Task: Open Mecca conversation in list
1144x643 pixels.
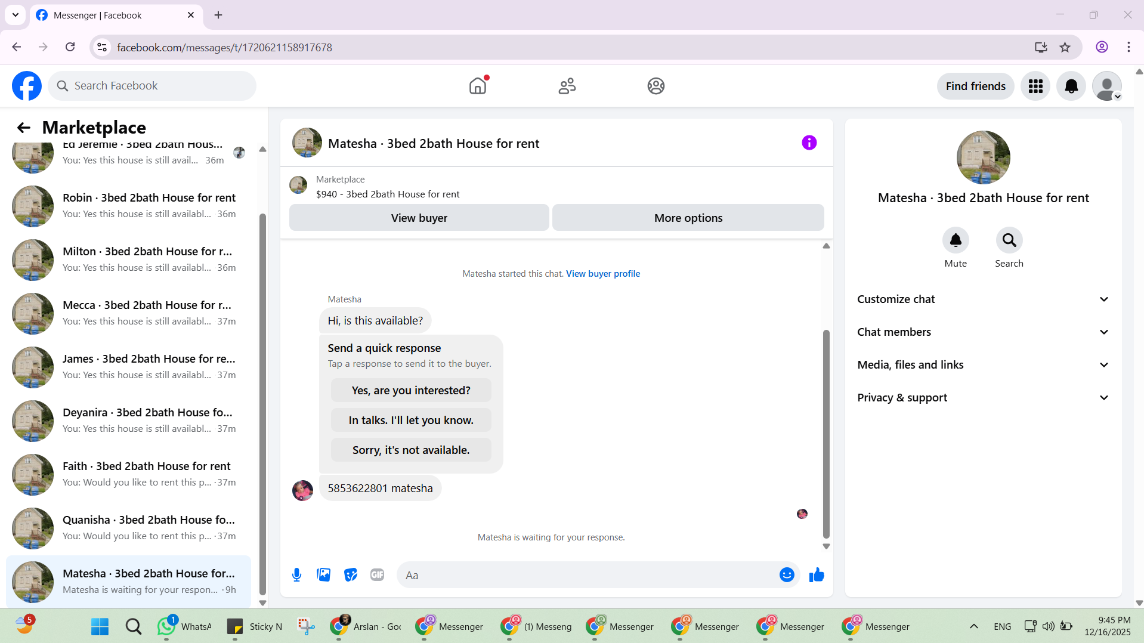Action: pos(128,313)
